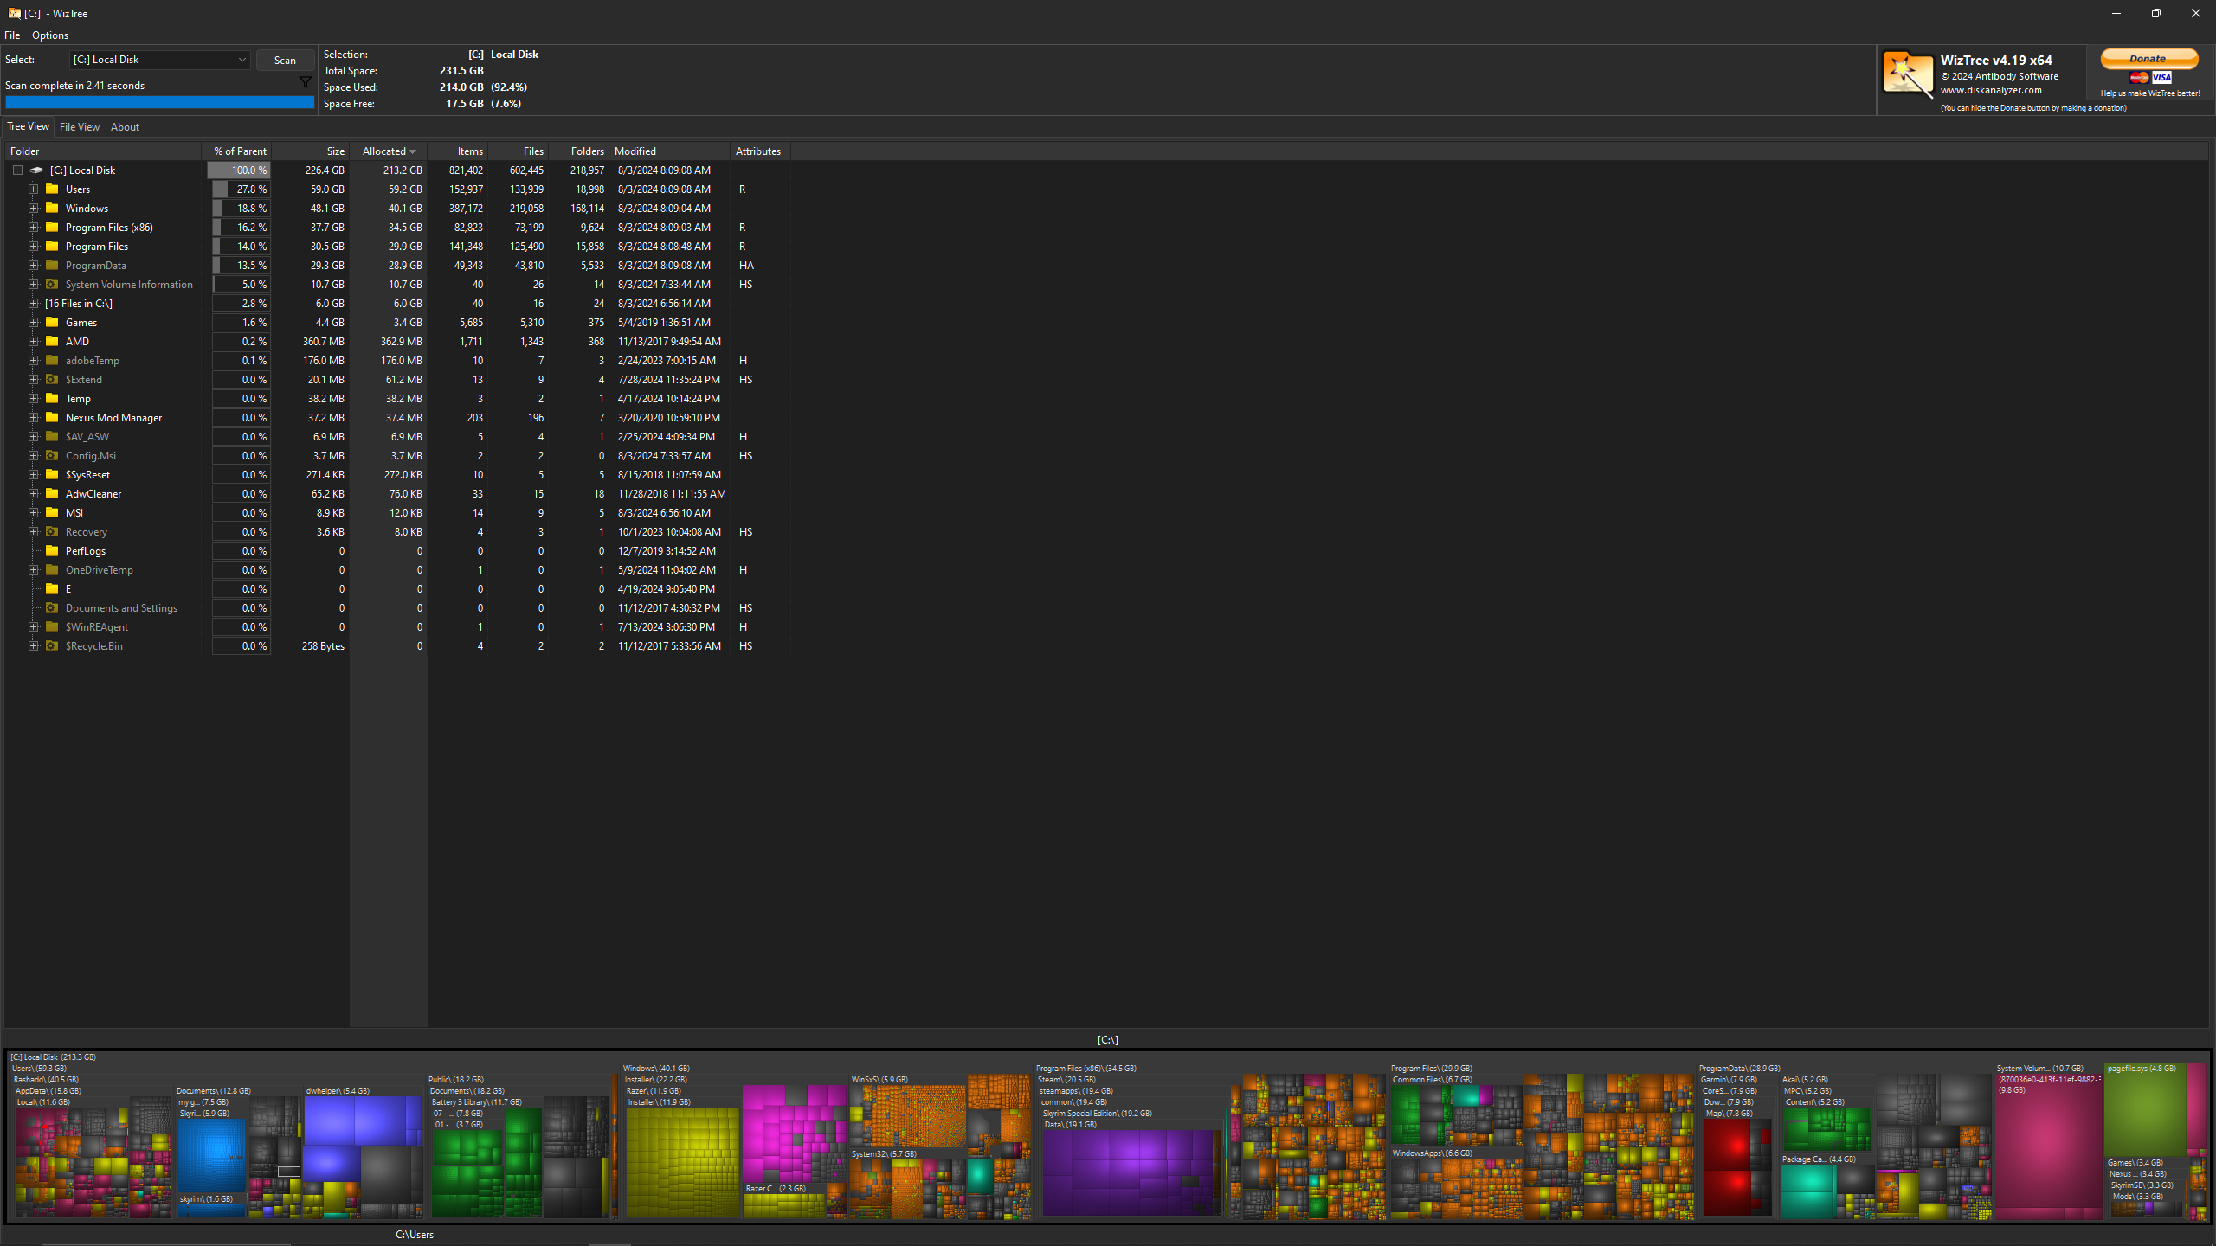The width and height of the screenshot is (2216, 1246).
Task: Click the WizTree wizard logo icon
Action: pos(1907,74)
